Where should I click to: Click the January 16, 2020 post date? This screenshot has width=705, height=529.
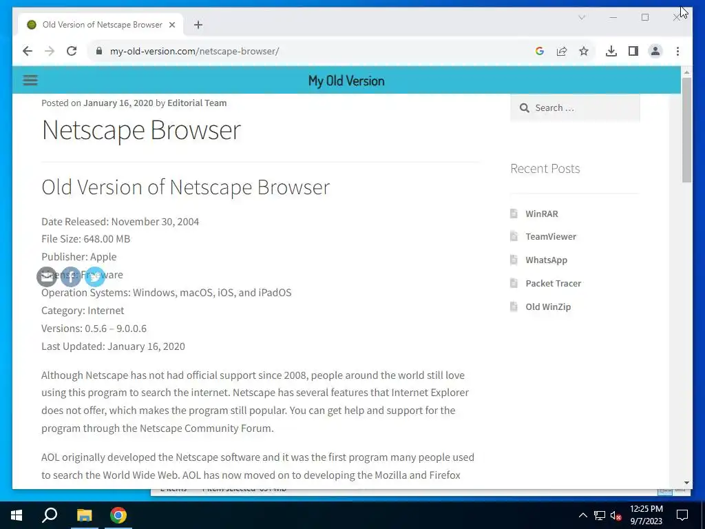point(118,103)
